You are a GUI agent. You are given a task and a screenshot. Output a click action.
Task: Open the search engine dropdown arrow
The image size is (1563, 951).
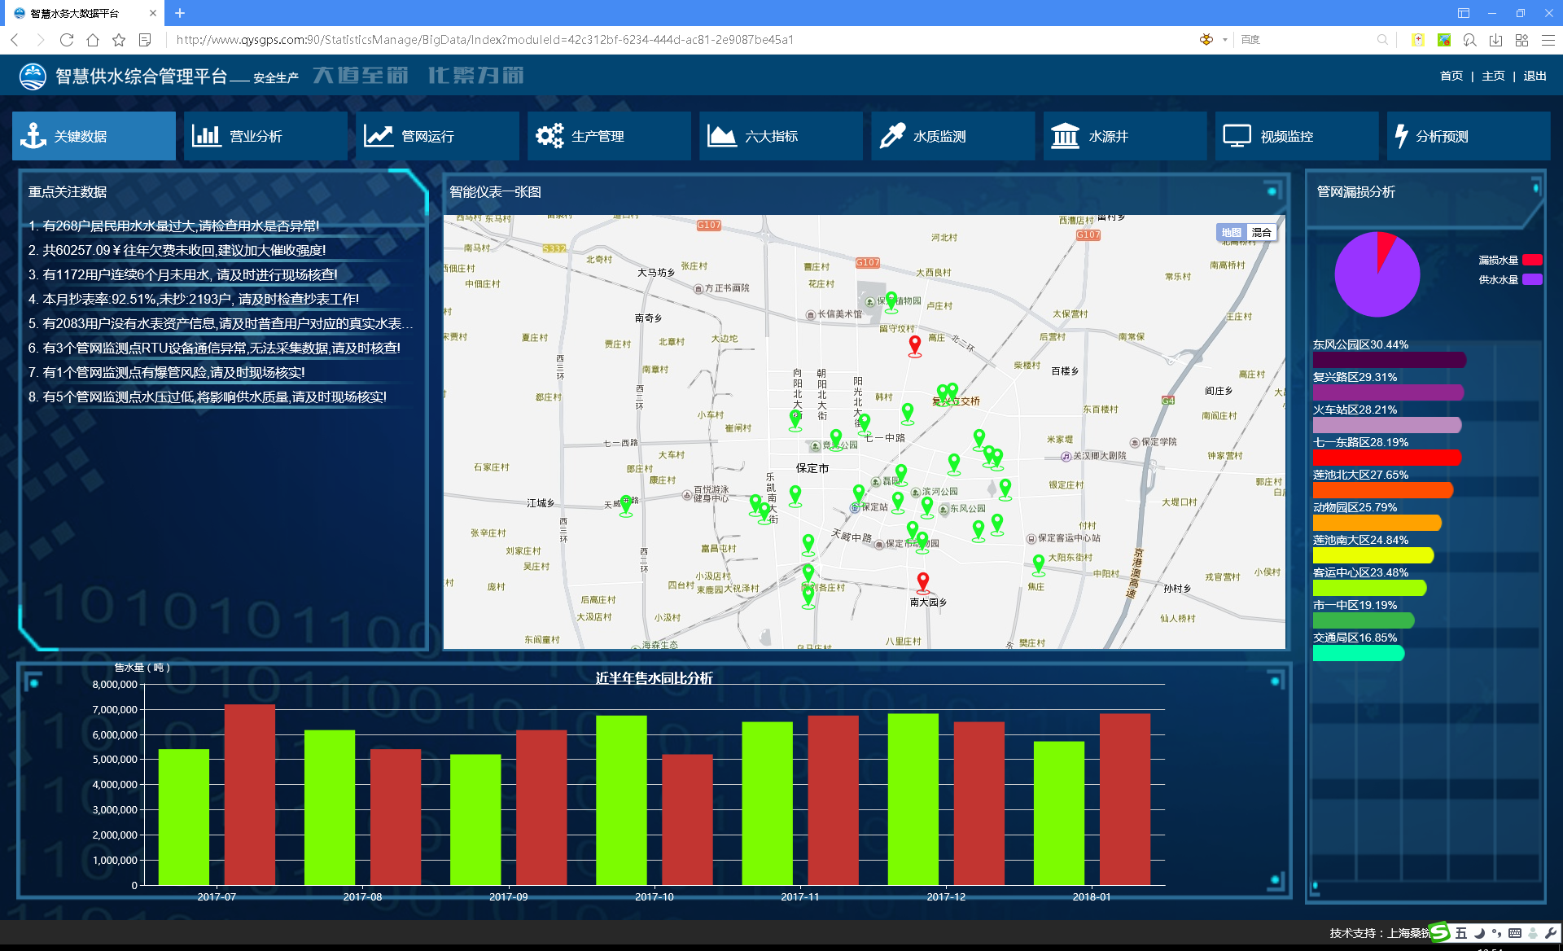pos(1224,40)
